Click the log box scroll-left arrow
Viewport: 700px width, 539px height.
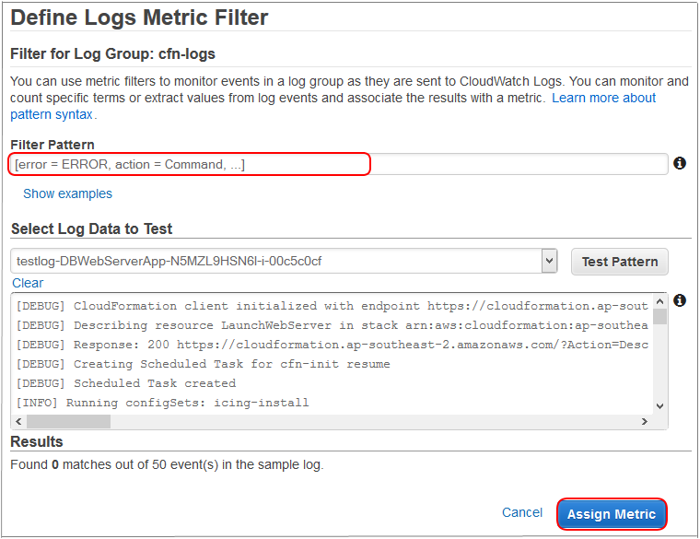point(18,421)
